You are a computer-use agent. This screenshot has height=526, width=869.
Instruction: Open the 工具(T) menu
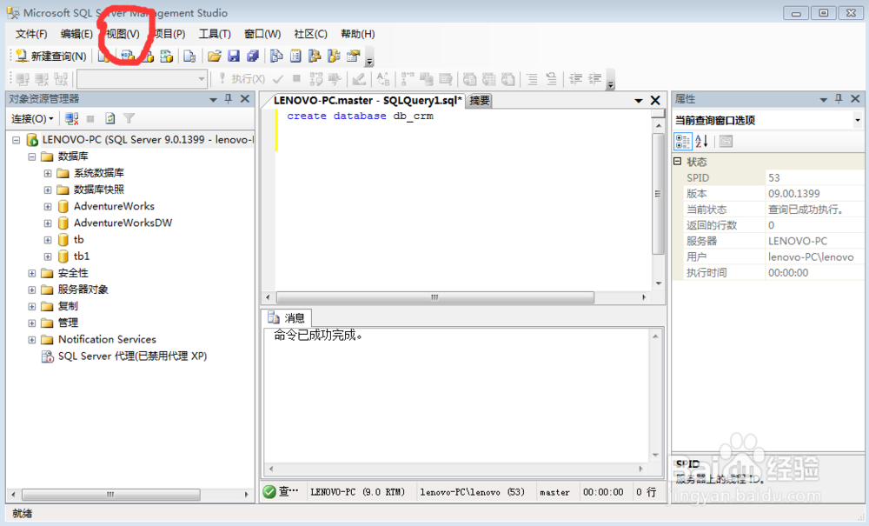coord(215,34)
